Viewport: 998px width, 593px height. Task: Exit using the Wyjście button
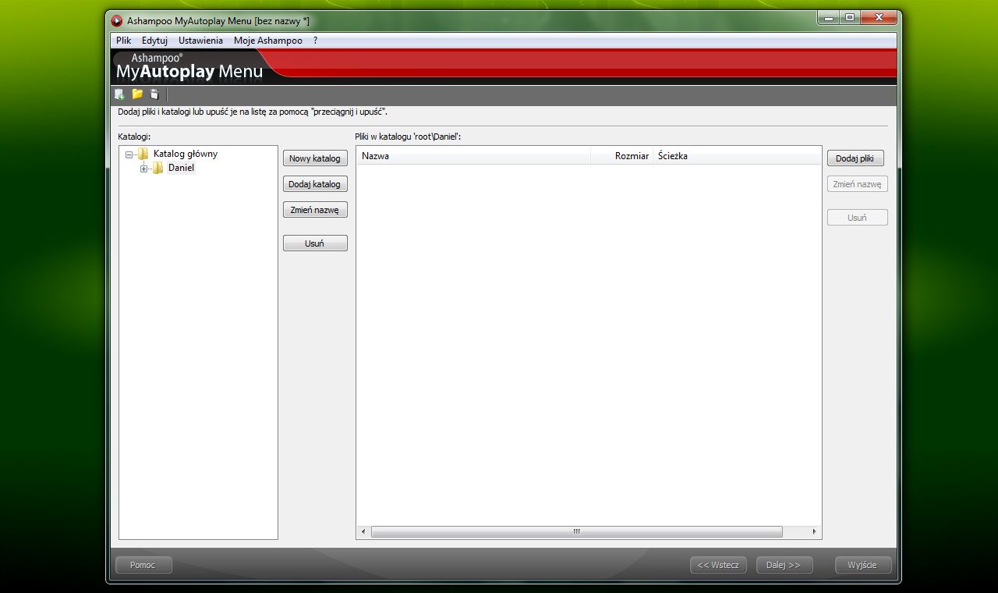tap(863, 565)
